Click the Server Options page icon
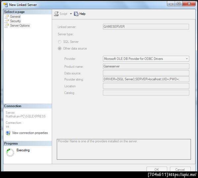Image resolution: width=198 pixels, height=178 pixels. click(7, 25)
